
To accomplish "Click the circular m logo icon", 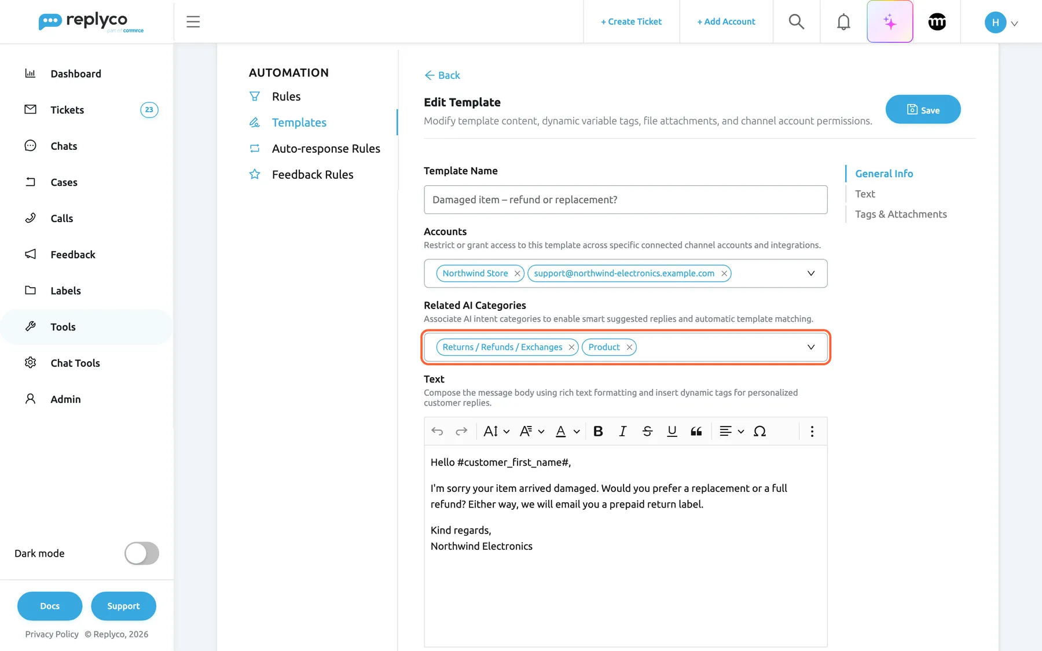I will (937, 21).
